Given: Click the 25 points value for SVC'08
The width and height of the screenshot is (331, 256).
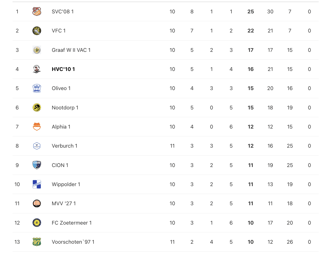Looking at the screenshot, I should click(251, 12).
